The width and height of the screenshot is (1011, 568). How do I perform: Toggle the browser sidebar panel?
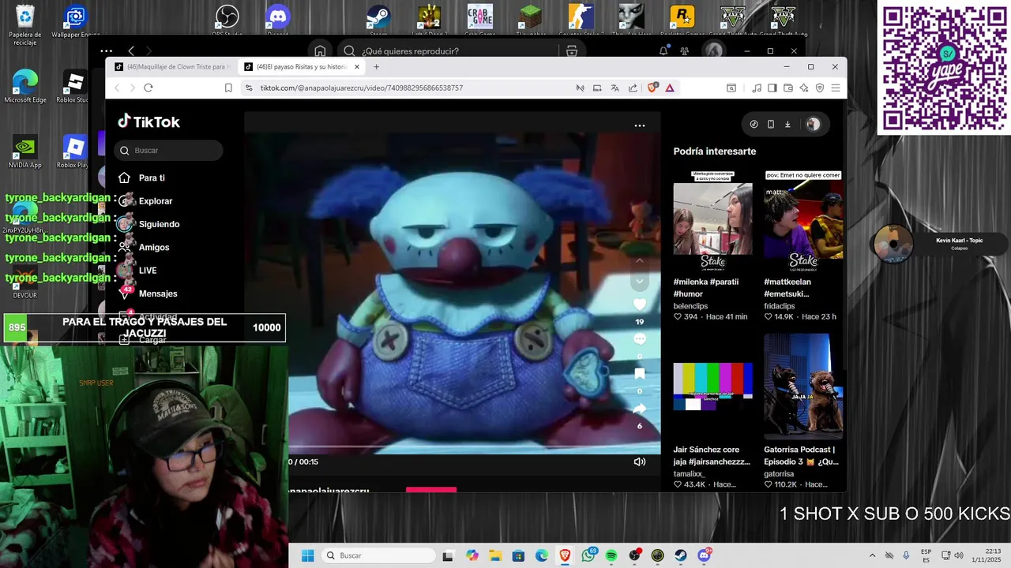[772, 88]
